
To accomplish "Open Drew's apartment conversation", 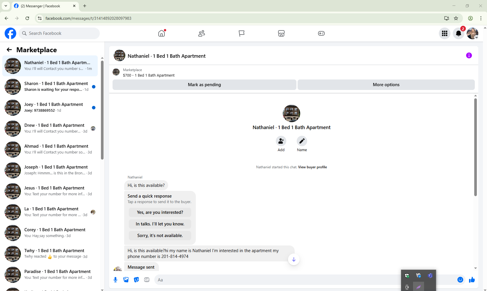I will (x=50, y=129).
